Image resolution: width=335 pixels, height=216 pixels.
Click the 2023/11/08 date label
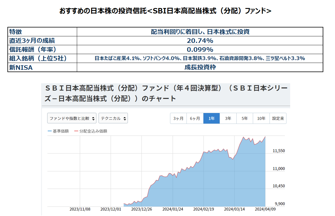tap(80, 209)
